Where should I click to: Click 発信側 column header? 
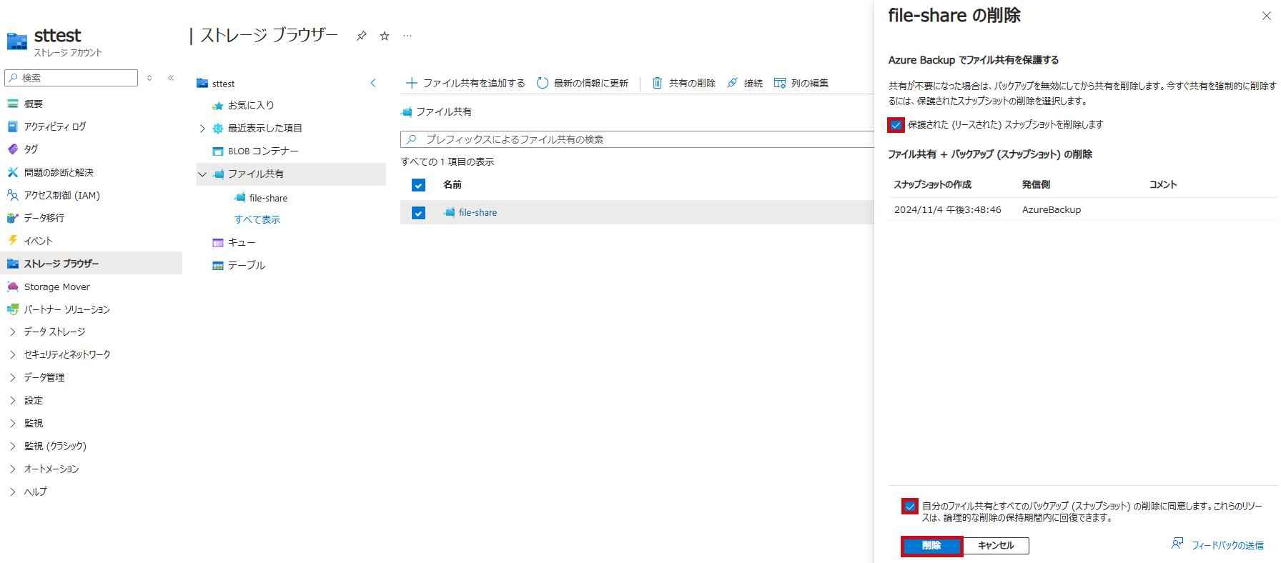[1036, 185]
